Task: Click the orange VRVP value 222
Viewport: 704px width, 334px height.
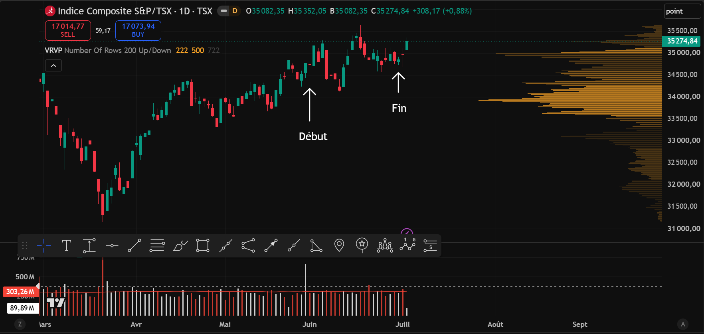Action: pyautogui.click(x=182, y=50)
